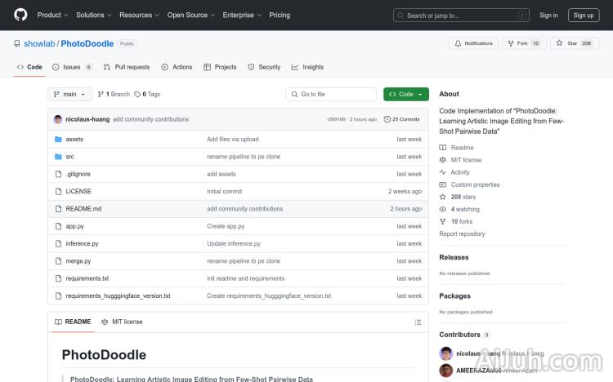
Task: Click nicolaus-huang's commit author avatar
Action: pyautogui.click(x=58, y=119)
